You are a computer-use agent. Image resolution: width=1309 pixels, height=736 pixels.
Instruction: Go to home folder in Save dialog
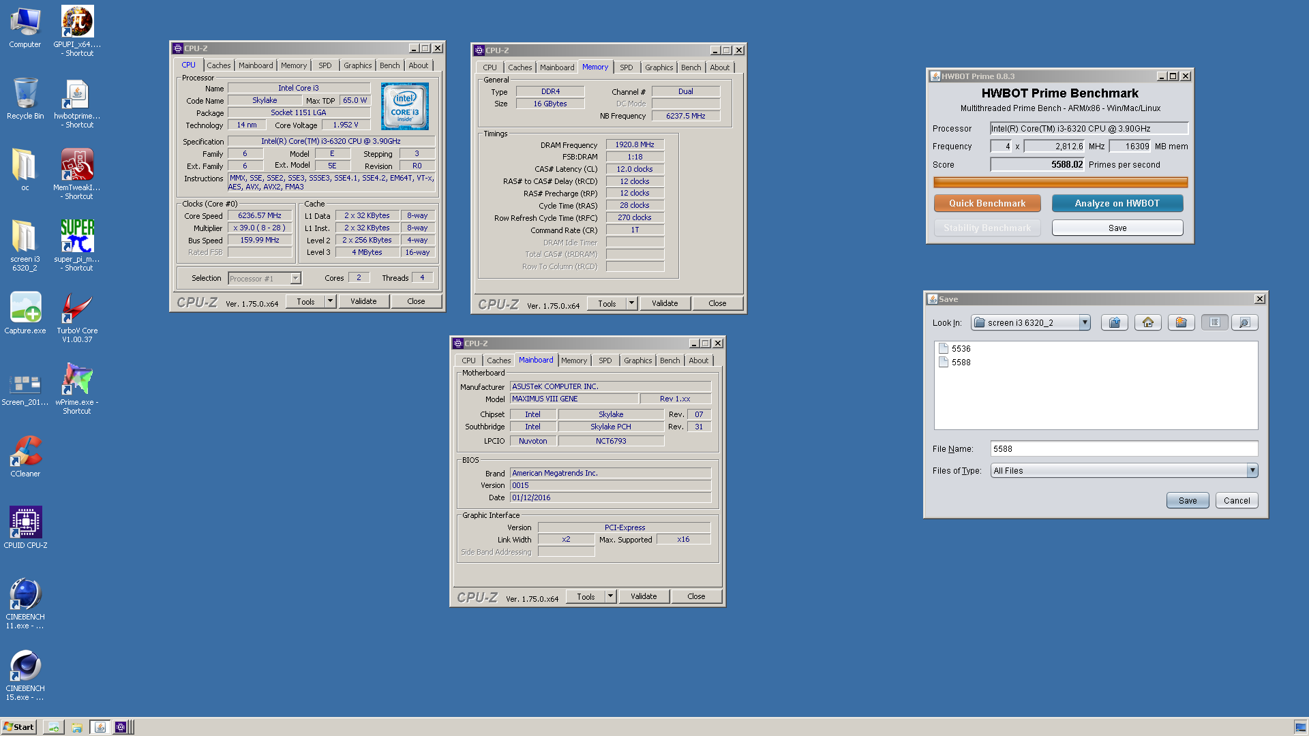(x=1148, y=322)
